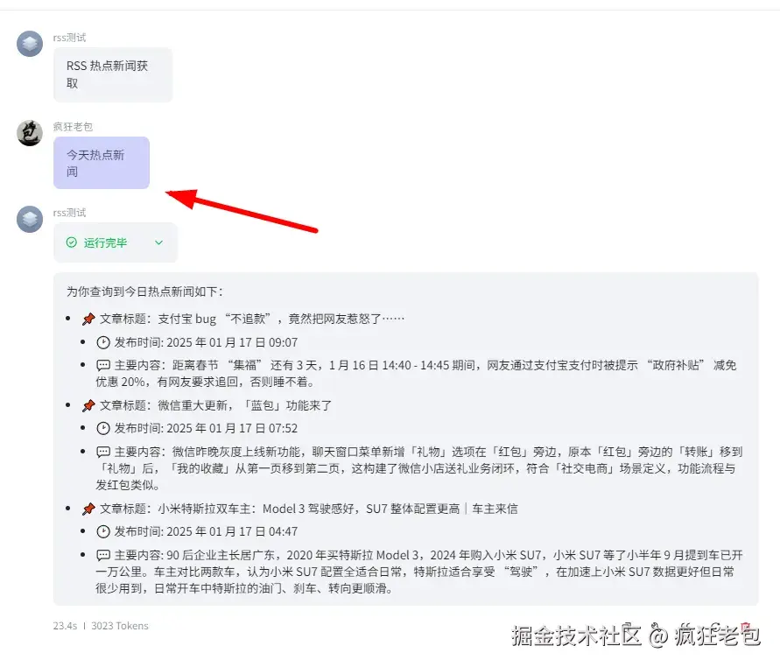Click the pin icon before the 小米特斯拉双车主 title
Image resolution: width=780 pixels, height=667 pixels.
pos(87,509)
